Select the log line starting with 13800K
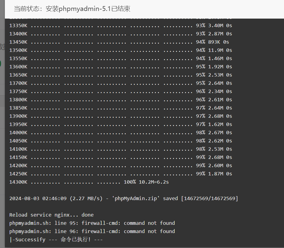Image resolution: width=284 pixels, height=248 pixels. click(121, 100)
